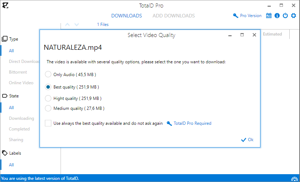This screenshot has height=182, width=300.
Task: Open the scheduler calendar icon
Action: tap(269, 16)
